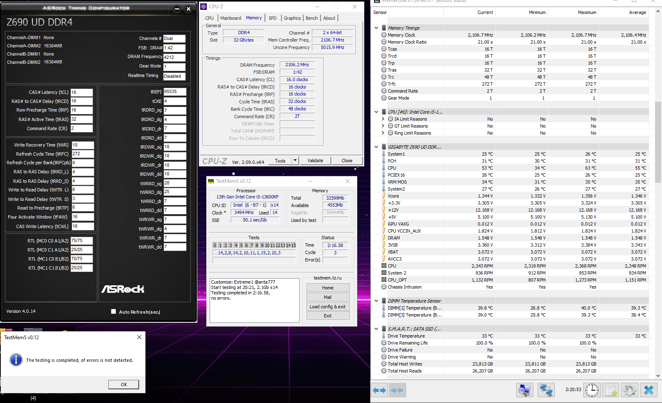The height and width of the screenshot is (403, 662).
Task: Click the fan icon of the System 2 RPM row
Action: (x=384, y=273)
